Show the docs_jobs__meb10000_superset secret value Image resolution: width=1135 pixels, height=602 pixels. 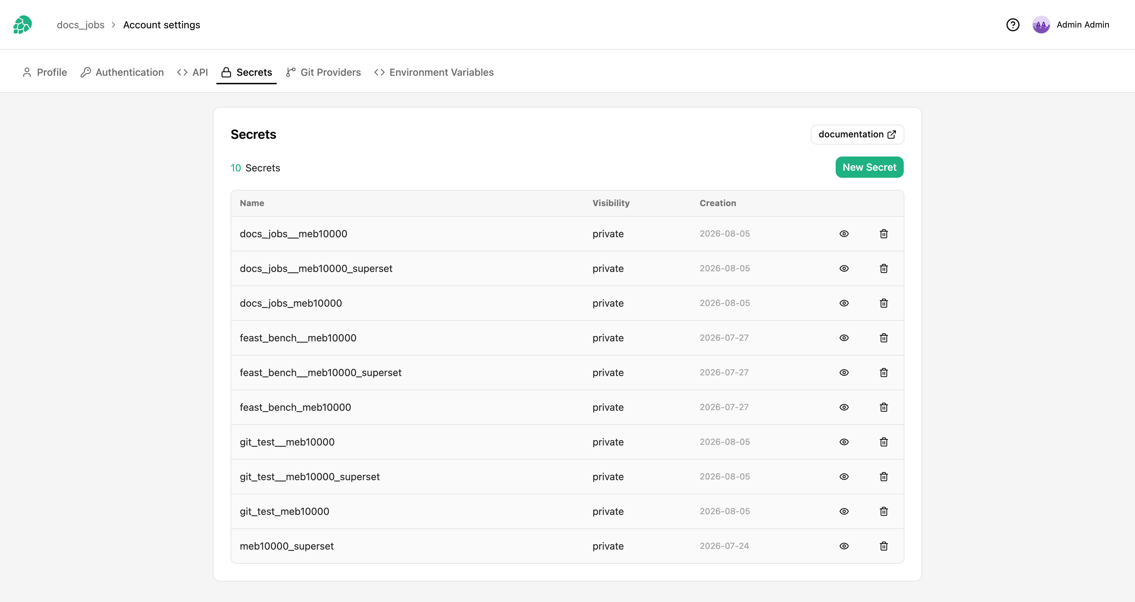(844, 268)
